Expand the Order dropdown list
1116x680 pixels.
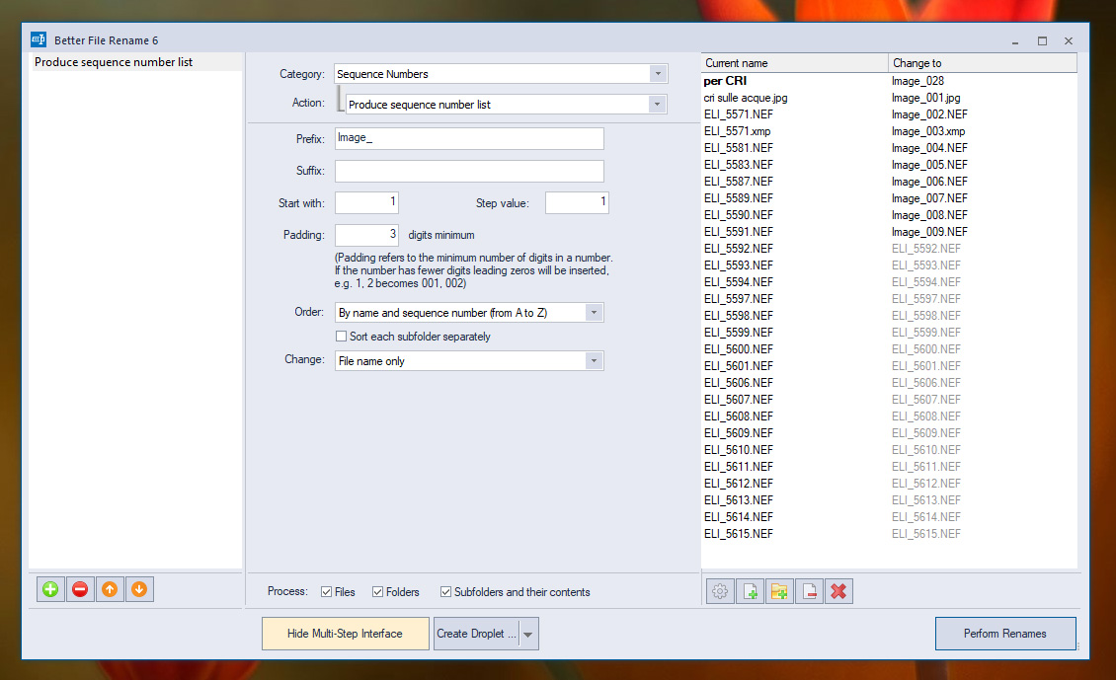(x=593, y=313)
